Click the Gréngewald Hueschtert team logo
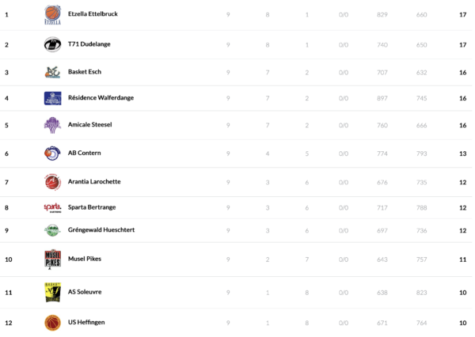475x337 pixels. click(52, 230)
